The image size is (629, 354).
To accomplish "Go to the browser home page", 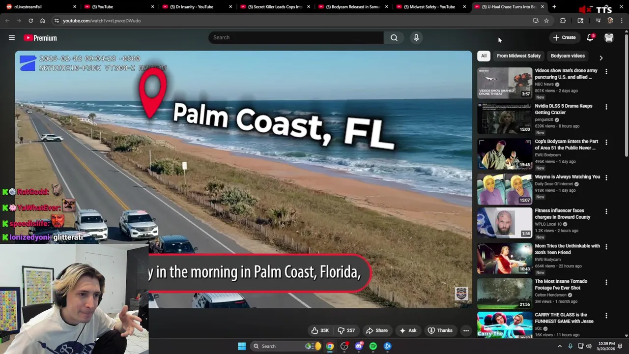I will (42, 21).
